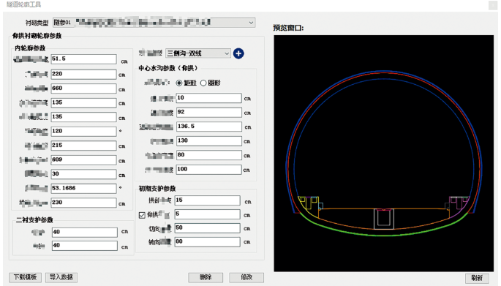The width and height of the screenshot is (501, 286).
Task: Click the 修改 button
Action: click(246, 277)
